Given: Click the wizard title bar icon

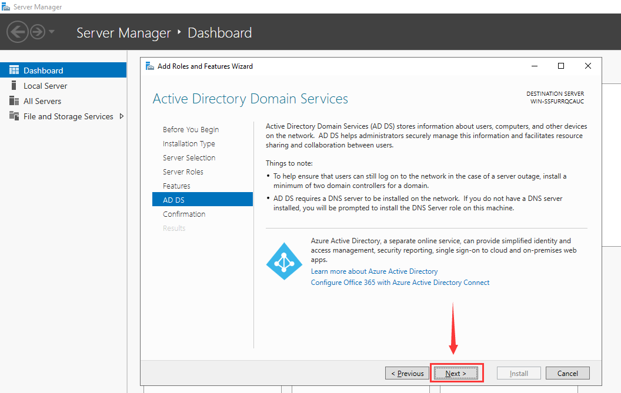Looking at the screenshot, I should (x=149, y=66).
